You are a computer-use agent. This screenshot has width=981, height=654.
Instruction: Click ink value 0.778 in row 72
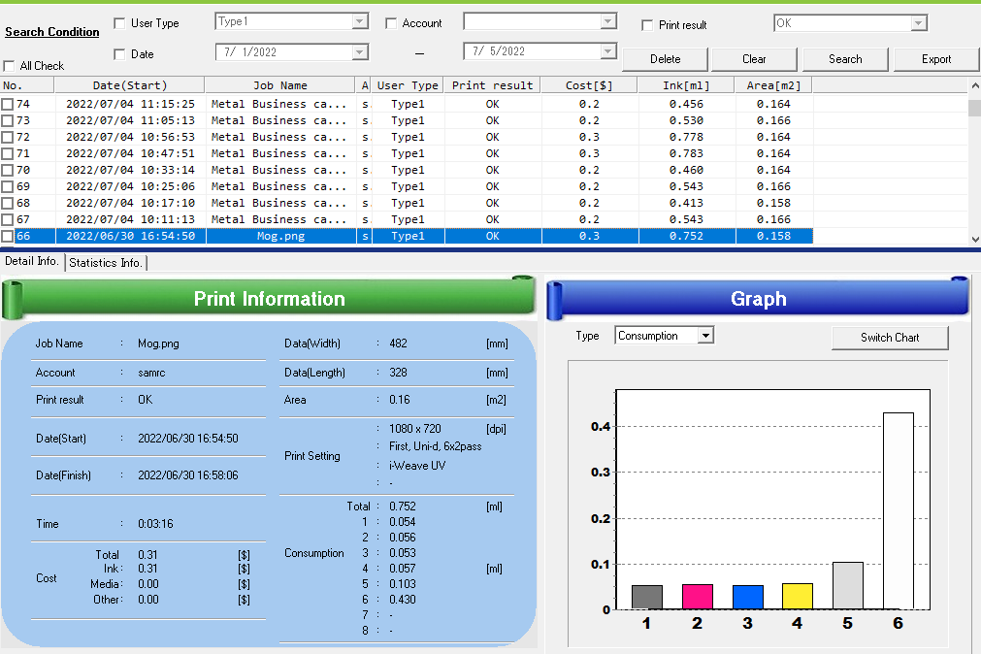pos(686,137)
